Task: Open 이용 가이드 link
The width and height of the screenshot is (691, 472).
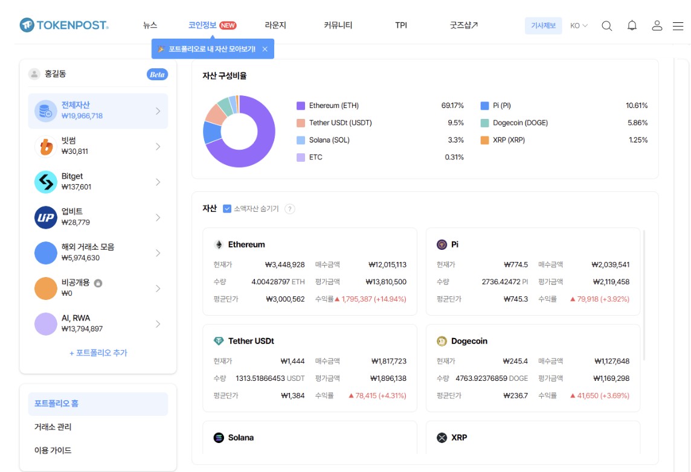Action: 53,450
